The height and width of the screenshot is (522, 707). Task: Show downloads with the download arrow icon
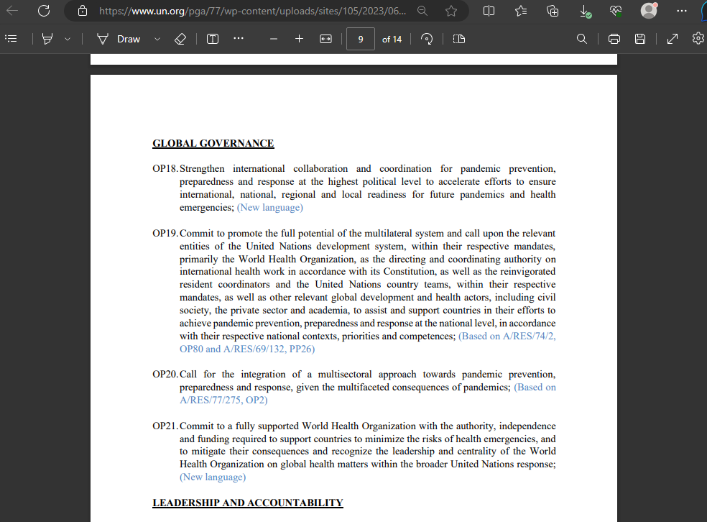(585, 12)
